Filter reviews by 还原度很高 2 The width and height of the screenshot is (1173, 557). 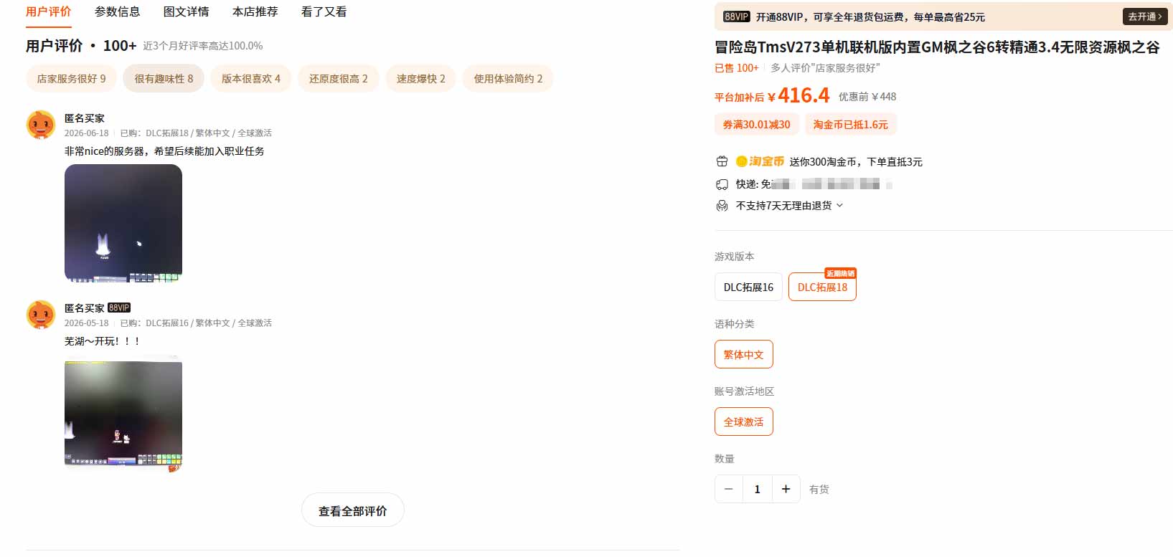pyautogui.click(x=339, y=79)
